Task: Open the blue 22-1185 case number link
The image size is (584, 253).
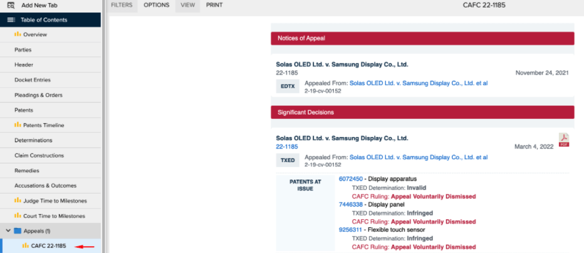Action: [287, 147]
